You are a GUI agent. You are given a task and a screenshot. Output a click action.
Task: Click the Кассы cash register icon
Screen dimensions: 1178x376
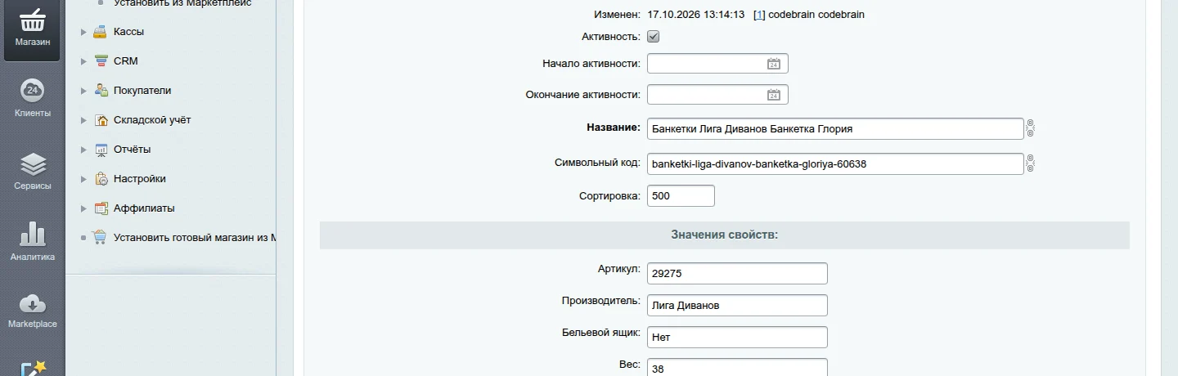101,32
